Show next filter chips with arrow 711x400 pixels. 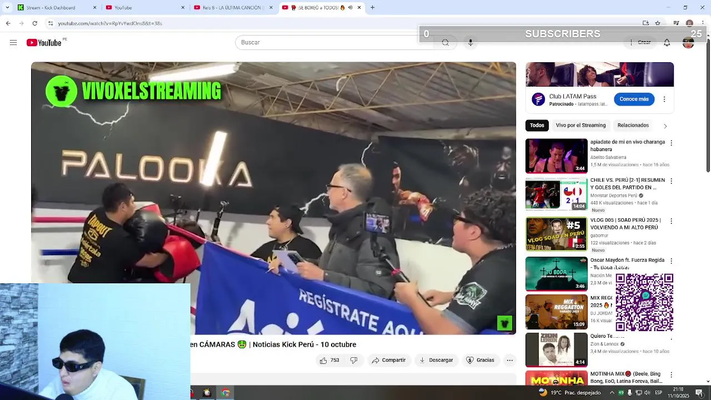tap(665, 126)
